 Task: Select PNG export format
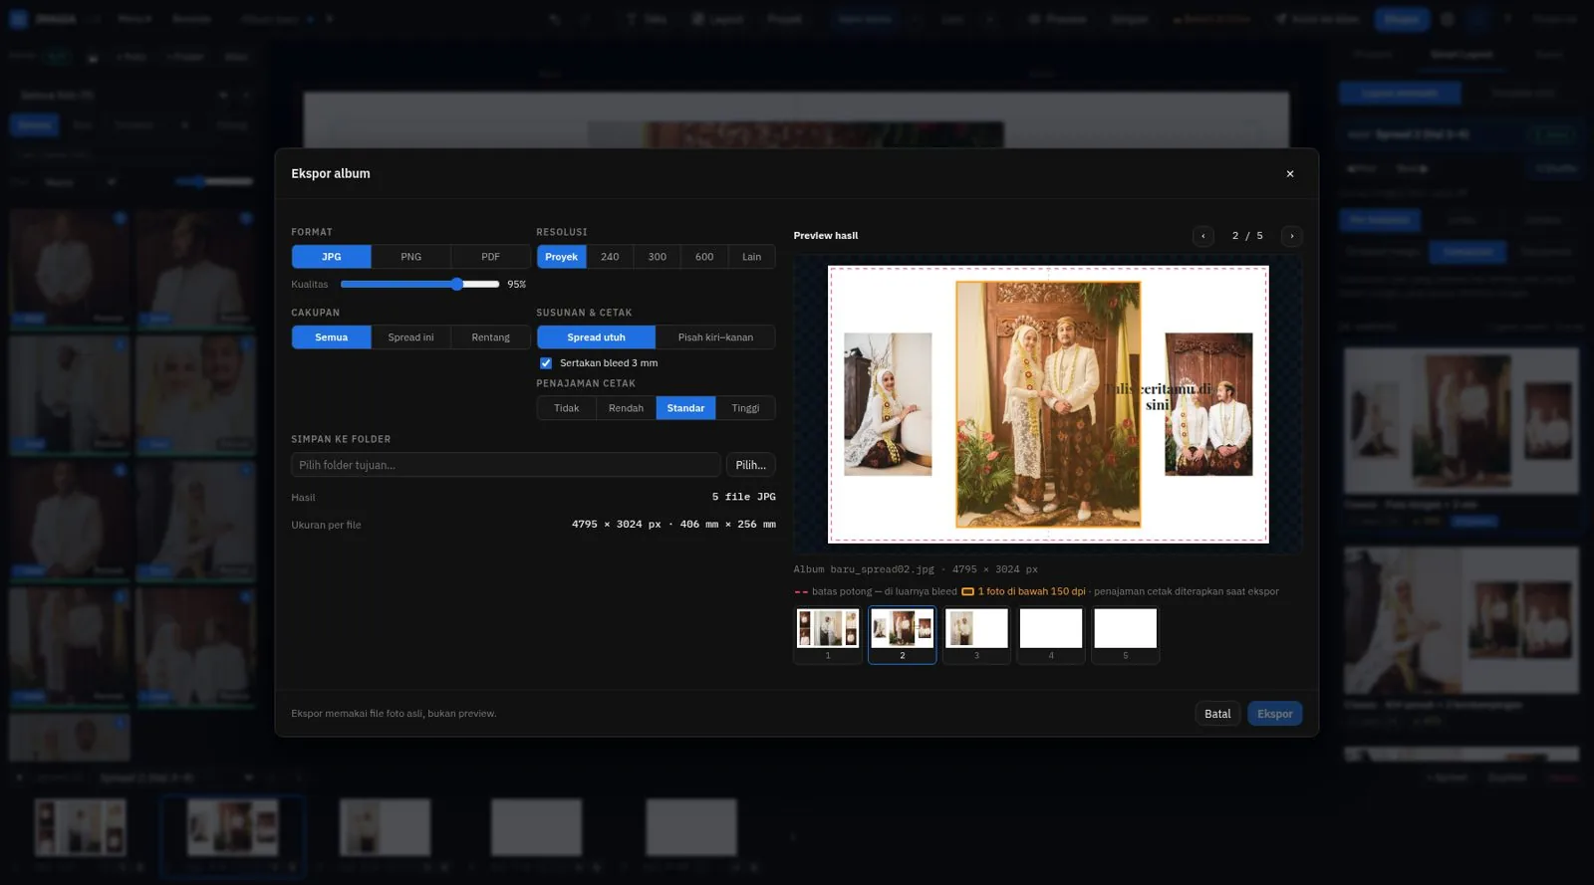411,257
